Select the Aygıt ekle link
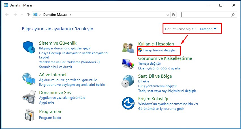The height and width of the screenshot is (129, 241). pos(46,102)
